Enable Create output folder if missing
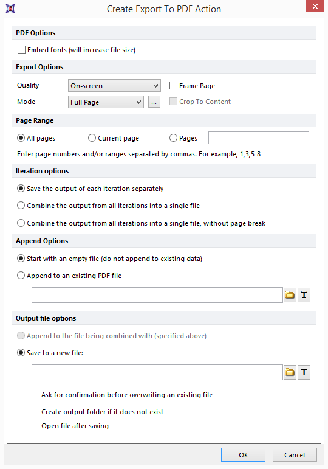 [36, 412]
